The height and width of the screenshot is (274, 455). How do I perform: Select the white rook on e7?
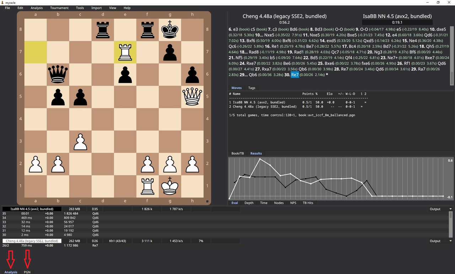coord(125,52)
